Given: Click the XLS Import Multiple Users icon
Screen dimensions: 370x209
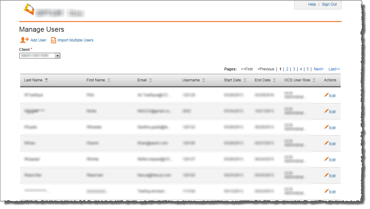Looking at the screenshot, I should point(53,40).
